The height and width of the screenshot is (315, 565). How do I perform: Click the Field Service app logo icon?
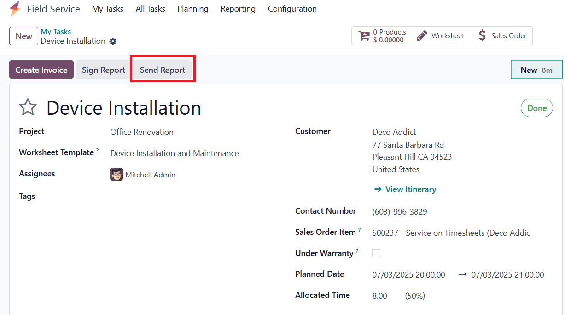(15, 9)
